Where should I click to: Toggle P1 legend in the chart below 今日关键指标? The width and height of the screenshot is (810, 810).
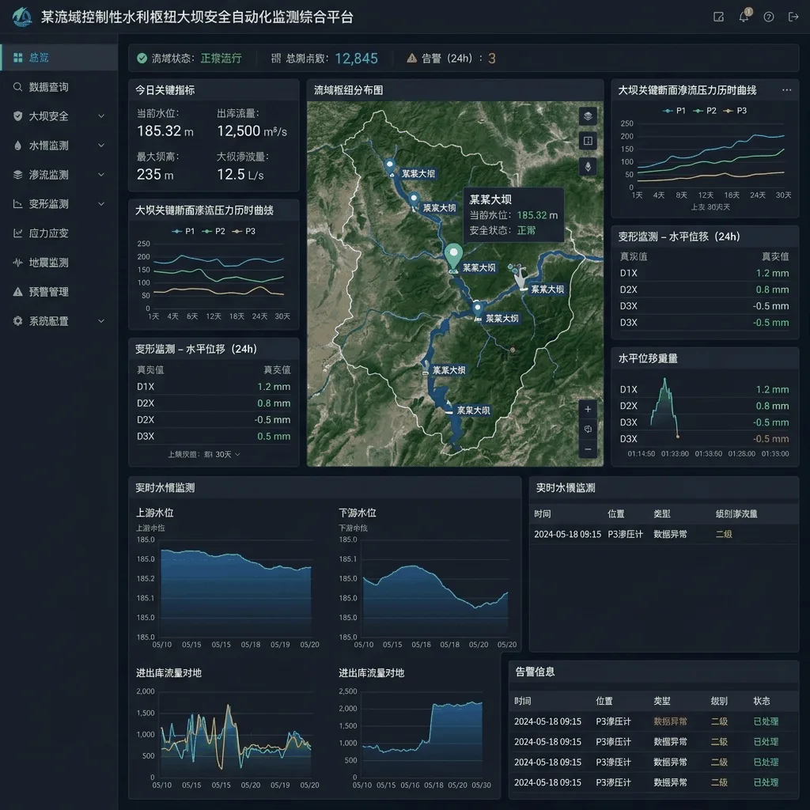(x=184, y=231)
